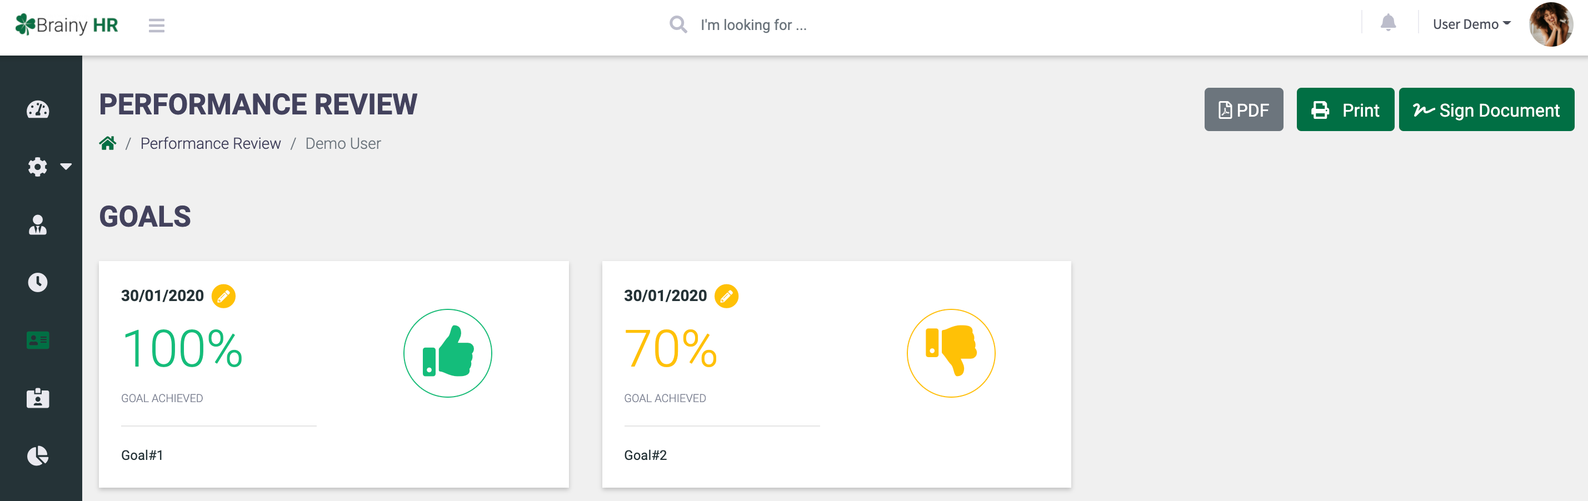The width and height of the screenshot is (1588, 501).
Task: Go to home via breadcrumb house icon
Action: tap(108, 143)
